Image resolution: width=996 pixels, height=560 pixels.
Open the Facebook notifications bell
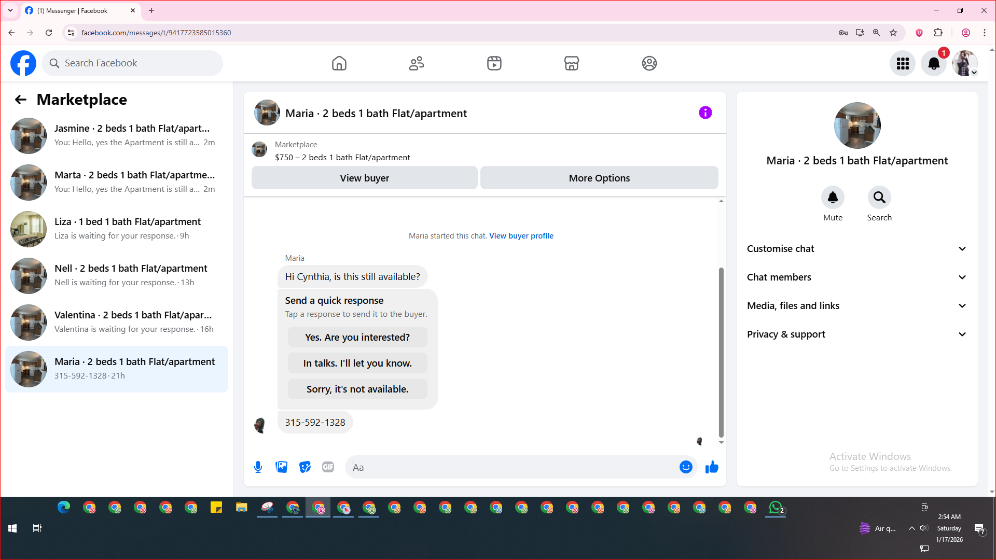click(x=933, y=63)
